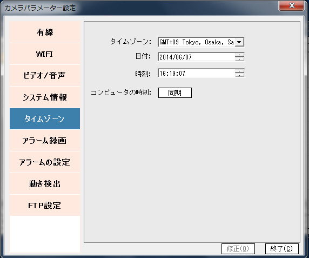Click the 時刻: field label
The image size is (309, 258).
tap(143, 74)
